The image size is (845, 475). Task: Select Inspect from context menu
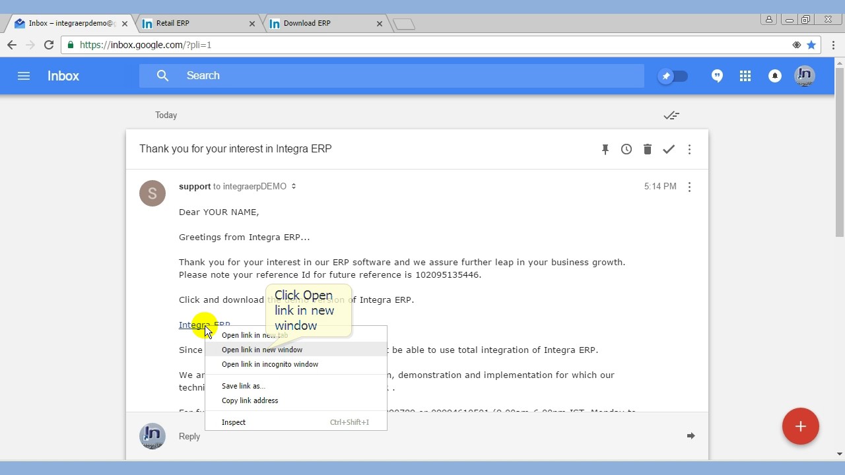tap(296, 422)
